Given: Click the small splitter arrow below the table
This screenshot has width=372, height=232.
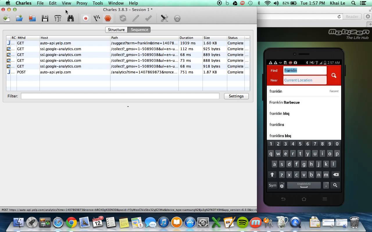Looking at the screenshot, I should [128, 107].
